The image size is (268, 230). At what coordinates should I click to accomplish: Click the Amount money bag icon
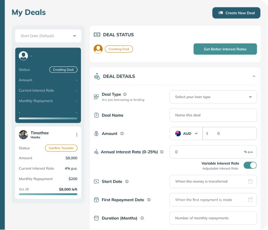coord(96,134)
